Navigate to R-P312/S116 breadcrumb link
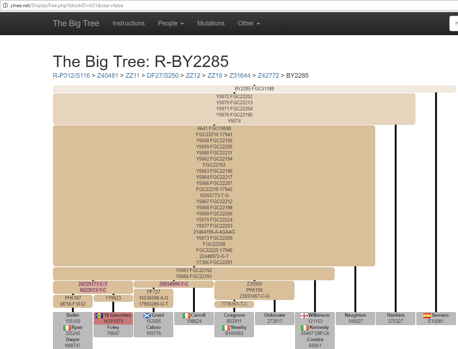Viewport: 458px width, 349px height. [71, 76]
